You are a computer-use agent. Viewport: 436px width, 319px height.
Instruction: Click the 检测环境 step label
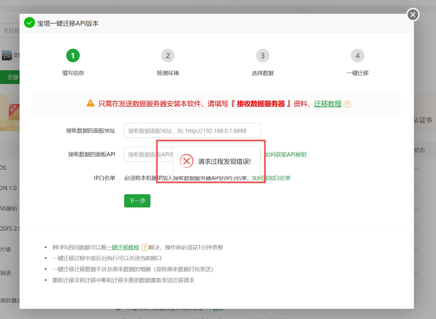pyautogui.click(x=168, y=73)
